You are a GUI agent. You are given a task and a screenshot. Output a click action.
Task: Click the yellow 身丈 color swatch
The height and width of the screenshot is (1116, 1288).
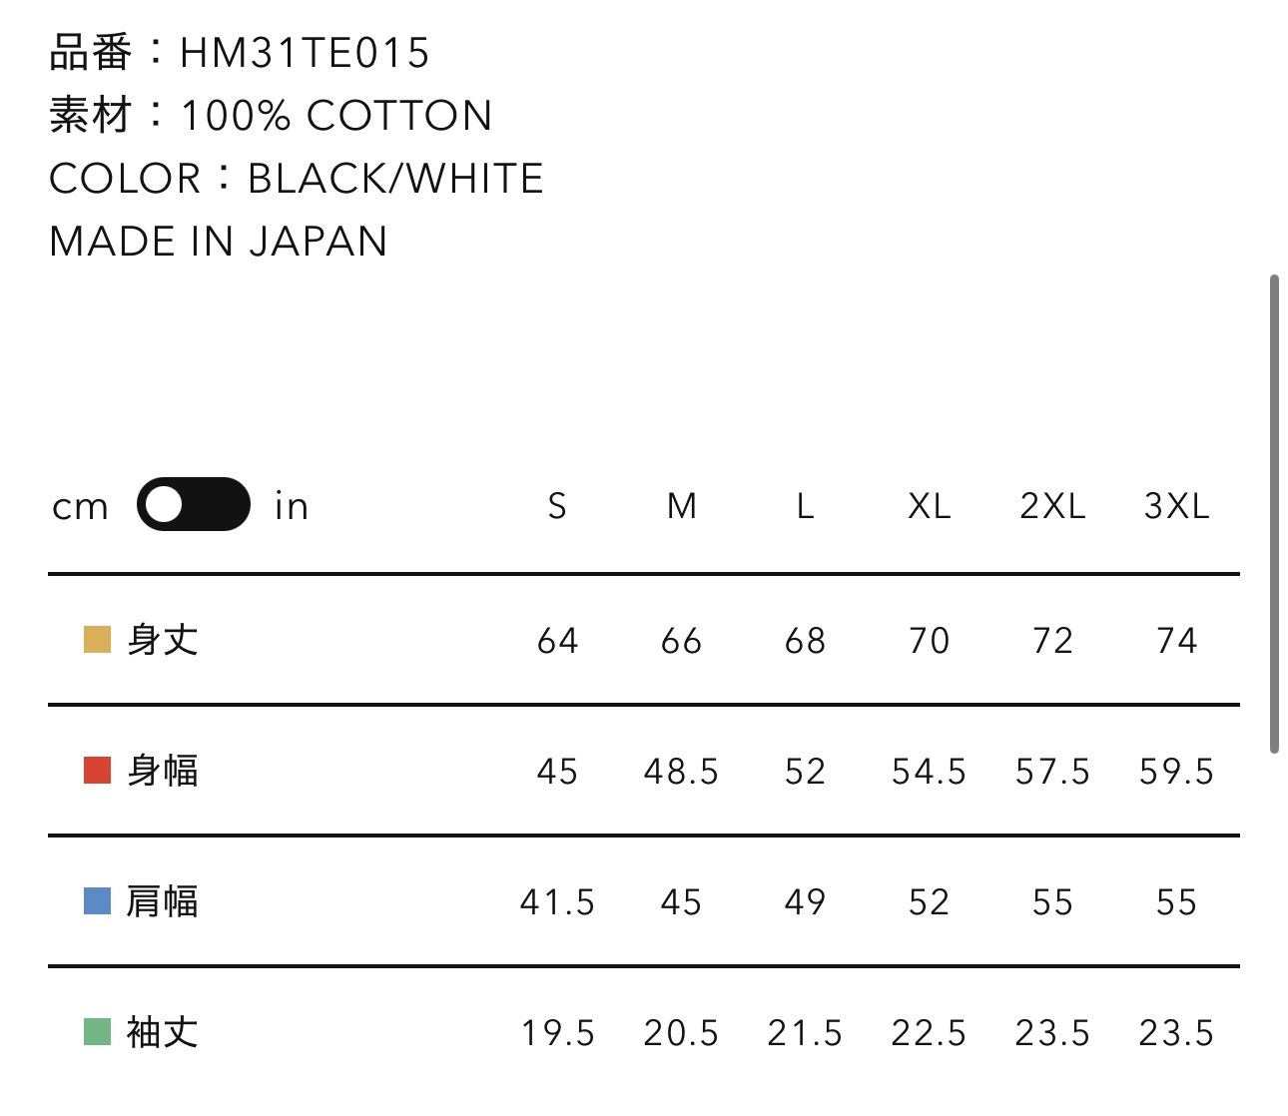click(x=97, y=640)
